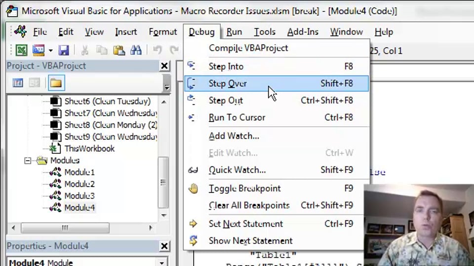Select Sheet9 (Clean Wednesday) in project tree

coord(111,136)
